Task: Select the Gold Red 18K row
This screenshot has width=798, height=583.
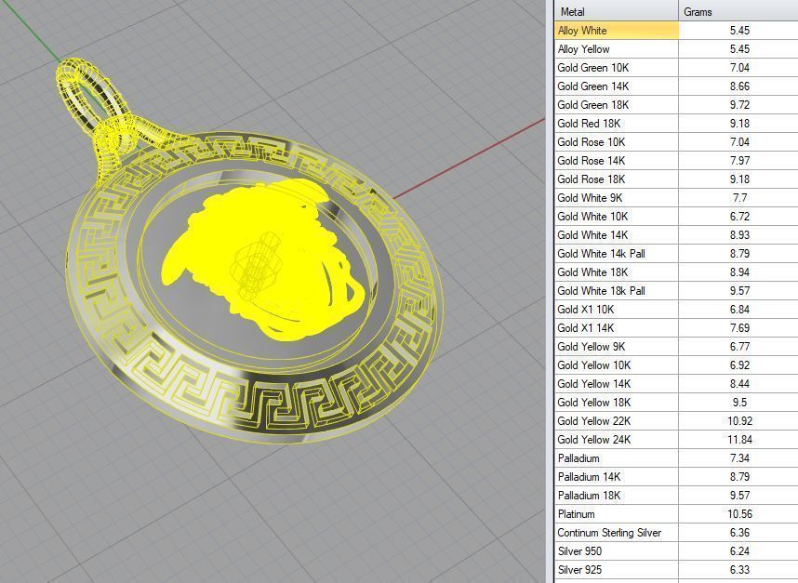Action: (x=676, y=123)
